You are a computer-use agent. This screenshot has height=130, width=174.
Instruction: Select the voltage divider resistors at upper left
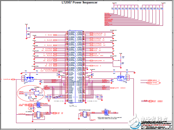pyautogui.click(x=26, y=32)
